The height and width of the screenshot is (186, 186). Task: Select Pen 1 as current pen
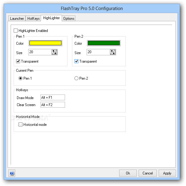tap(20, 78)
